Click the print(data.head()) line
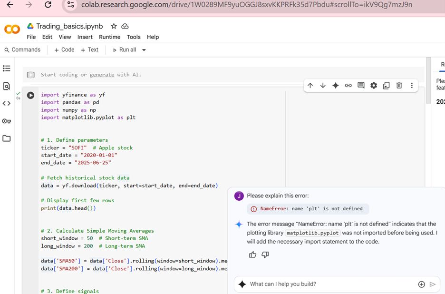Screen dimensions: 445x294 click(68, 208)
